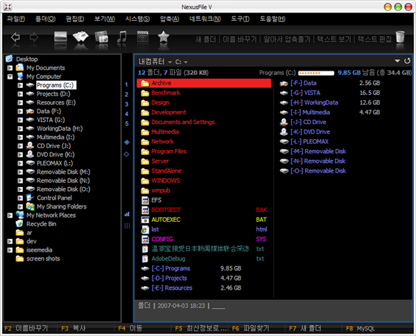Click the refresh icon in the file panel
416x336 pixels.
tap(407, 61)
